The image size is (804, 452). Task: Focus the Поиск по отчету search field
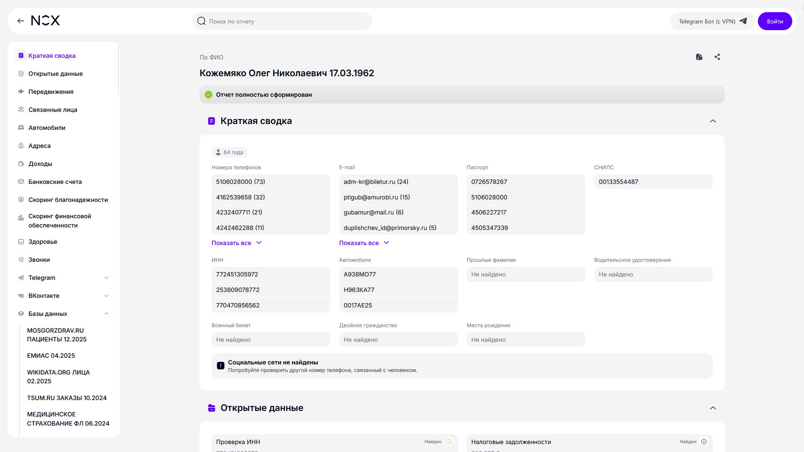pos(282,21)
